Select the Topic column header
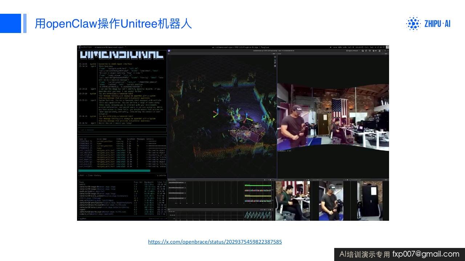The image size is (465, 261). [x=81, y=182]
